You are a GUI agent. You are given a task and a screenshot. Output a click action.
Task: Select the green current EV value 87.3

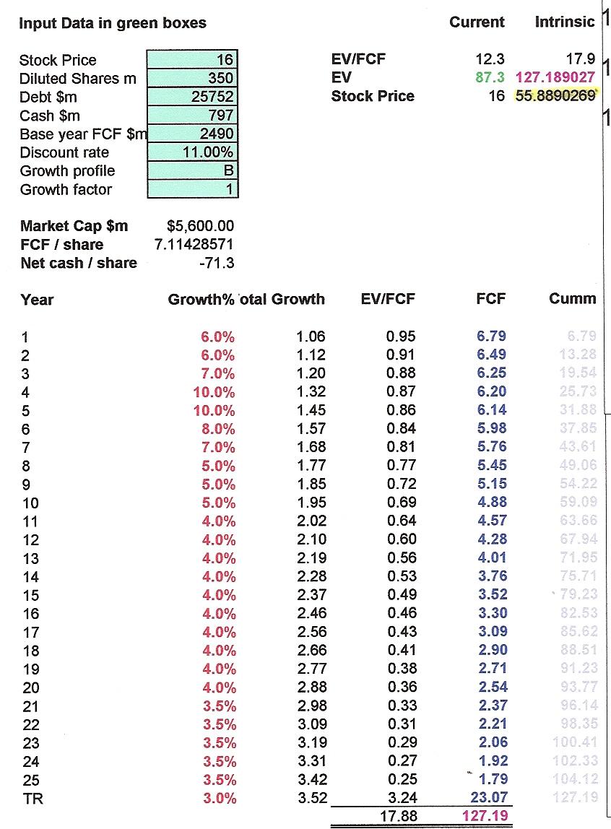coord(490,77)
